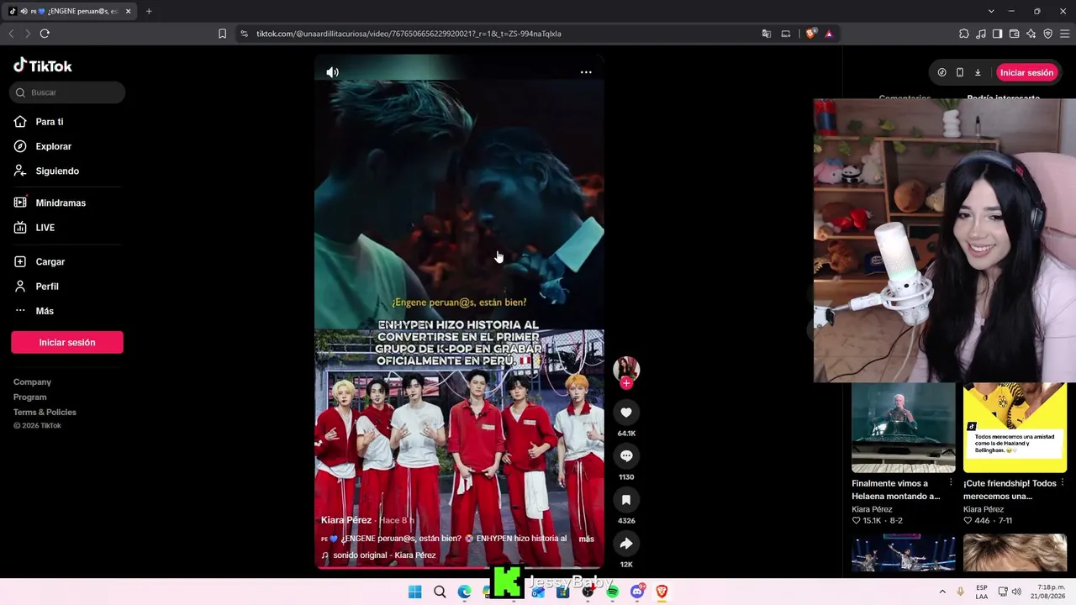The width and height of the screenshot is (1076, 605).
Task: Open Discord from the taskbar
Action: tap(637, 592)
